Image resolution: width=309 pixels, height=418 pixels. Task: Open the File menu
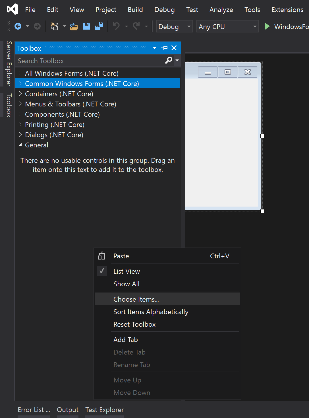pos(30,10)
